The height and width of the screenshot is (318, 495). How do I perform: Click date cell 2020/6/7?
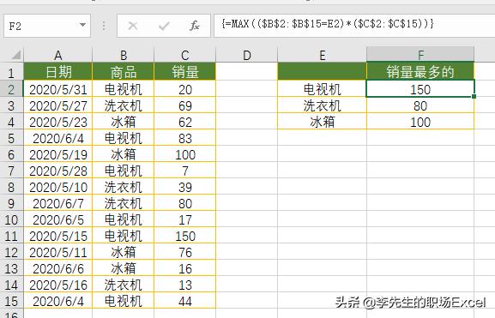tap(57, 203)
